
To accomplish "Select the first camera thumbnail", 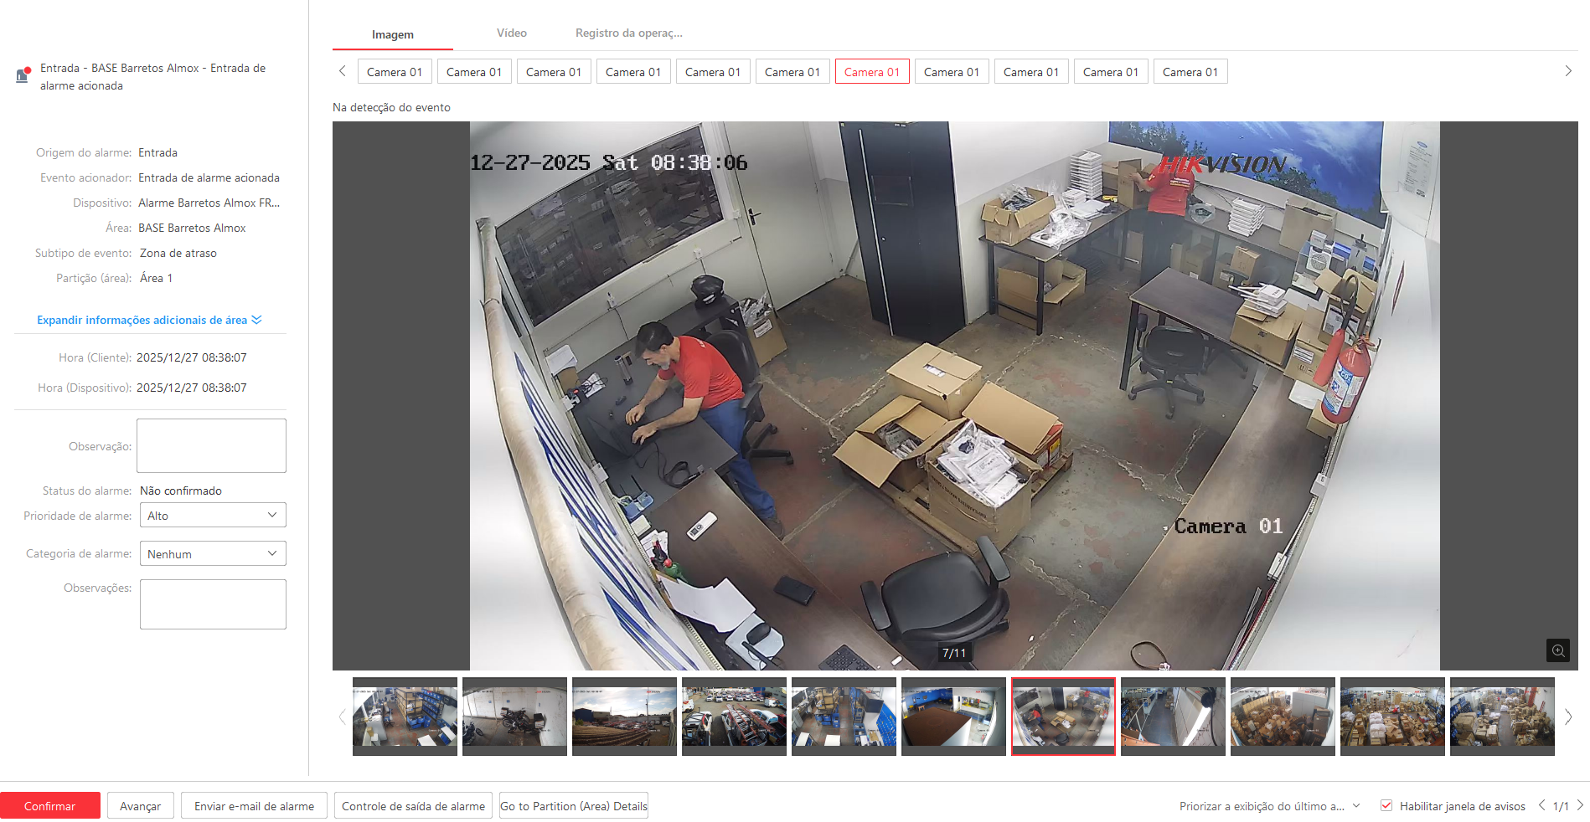I will pos(405,716).
